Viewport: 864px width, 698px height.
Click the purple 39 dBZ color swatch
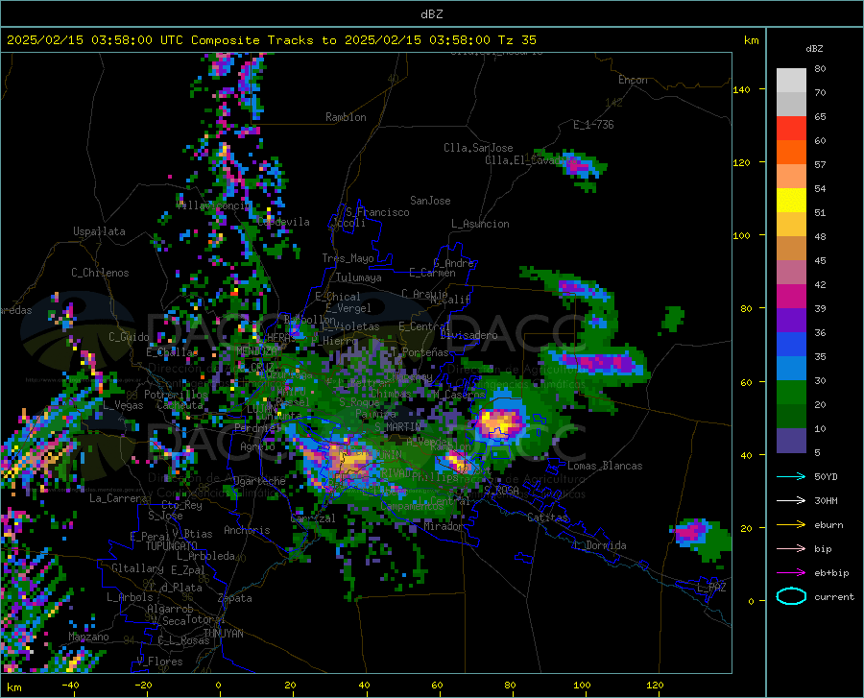(x=791, y=320)
